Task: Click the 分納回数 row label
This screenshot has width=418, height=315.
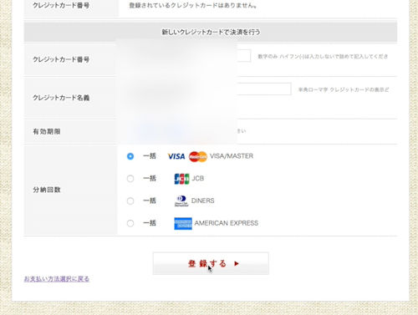Action: pyautogui.click(x=47, y=190)
